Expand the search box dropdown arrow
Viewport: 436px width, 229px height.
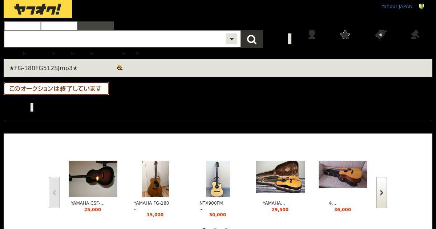[x=231, y=39]
